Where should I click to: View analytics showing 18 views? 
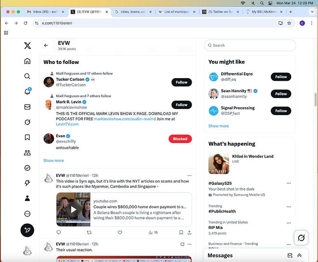153,232
